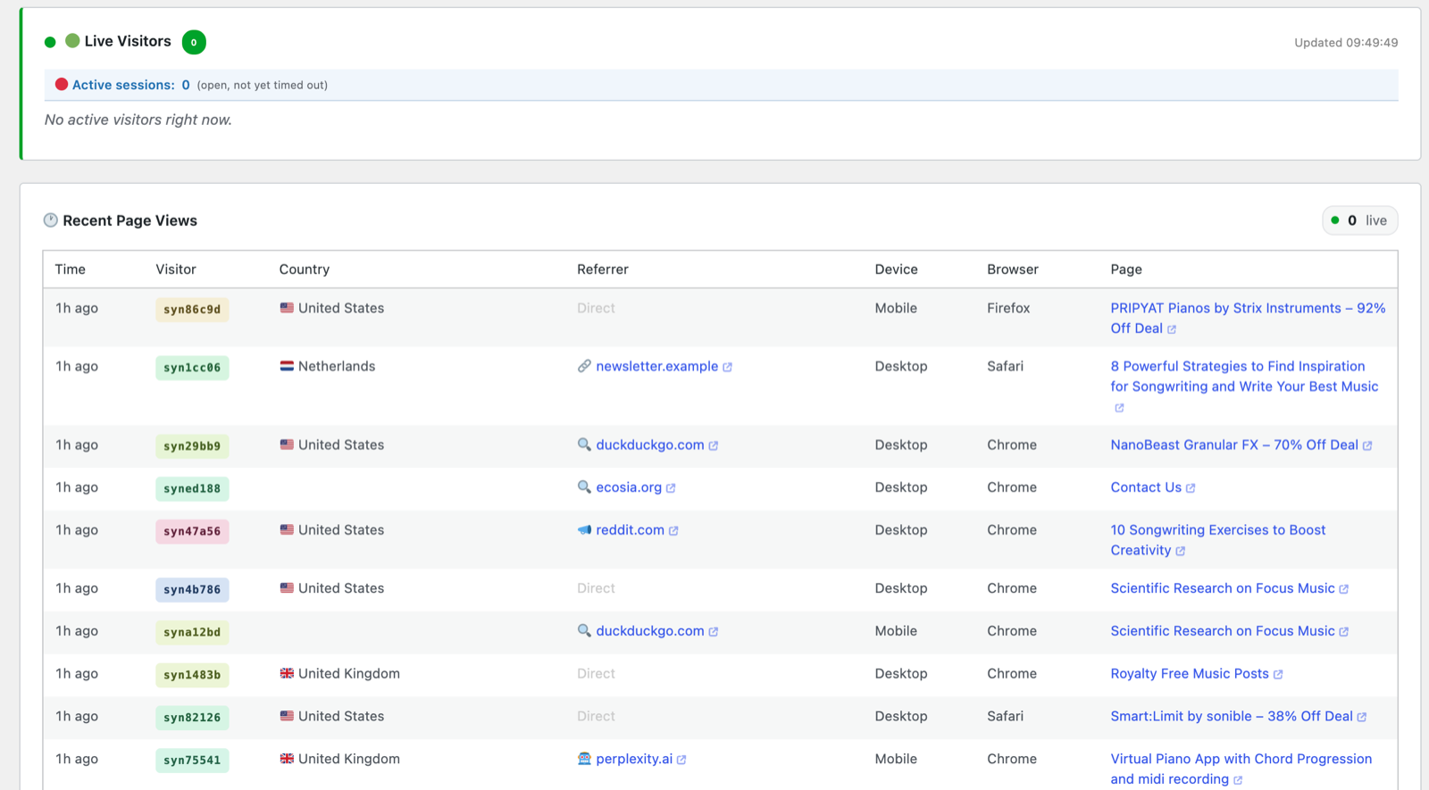Click the clock icon beside Recent Page Views
This screenshot has width=1429, height=790.
pos(51,220)
